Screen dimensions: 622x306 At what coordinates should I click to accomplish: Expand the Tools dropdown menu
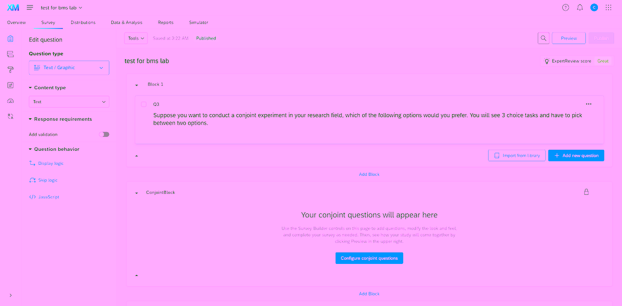(136, 38)
